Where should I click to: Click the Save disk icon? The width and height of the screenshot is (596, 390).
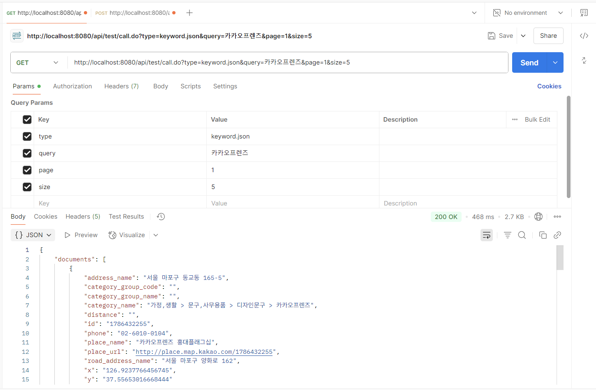[492, 36]
